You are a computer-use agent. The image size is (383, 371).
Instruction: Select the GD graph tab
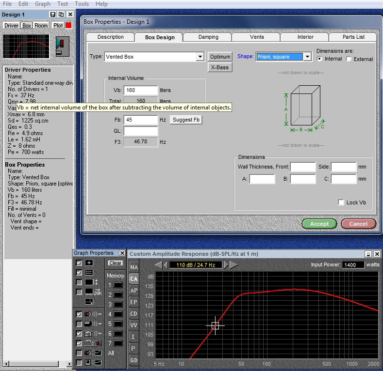pyautogui.click(x=134, y=360)
